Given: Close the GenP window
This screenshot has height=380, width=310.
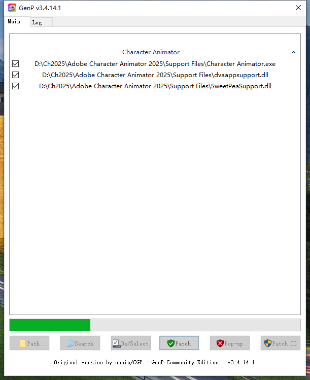Looking at the screenshot, I should click(x=298, y=8).
